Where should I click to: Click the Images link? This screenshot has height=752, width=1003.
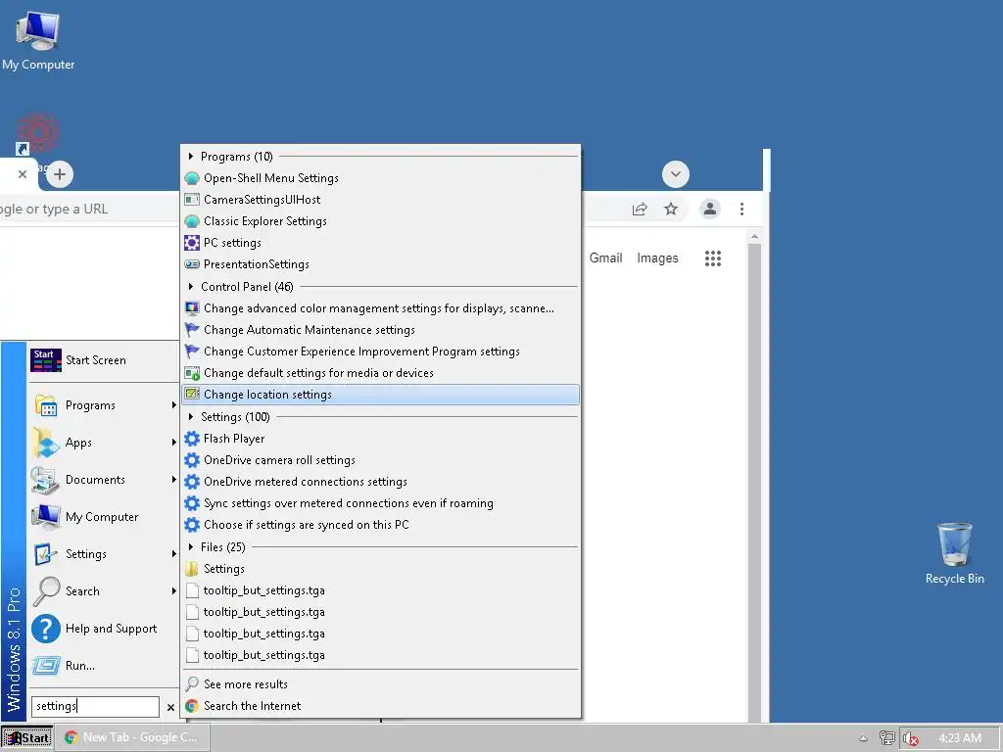point(657,258)
